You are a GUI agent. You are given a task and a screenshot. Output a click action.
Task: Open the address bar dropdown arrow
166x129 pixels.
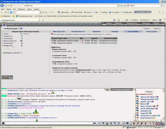(118, 6)
